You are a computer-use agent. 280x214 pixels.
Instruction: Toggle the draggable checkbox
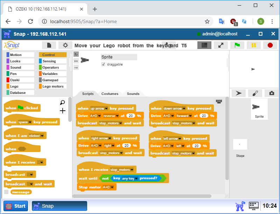point(103,64)
